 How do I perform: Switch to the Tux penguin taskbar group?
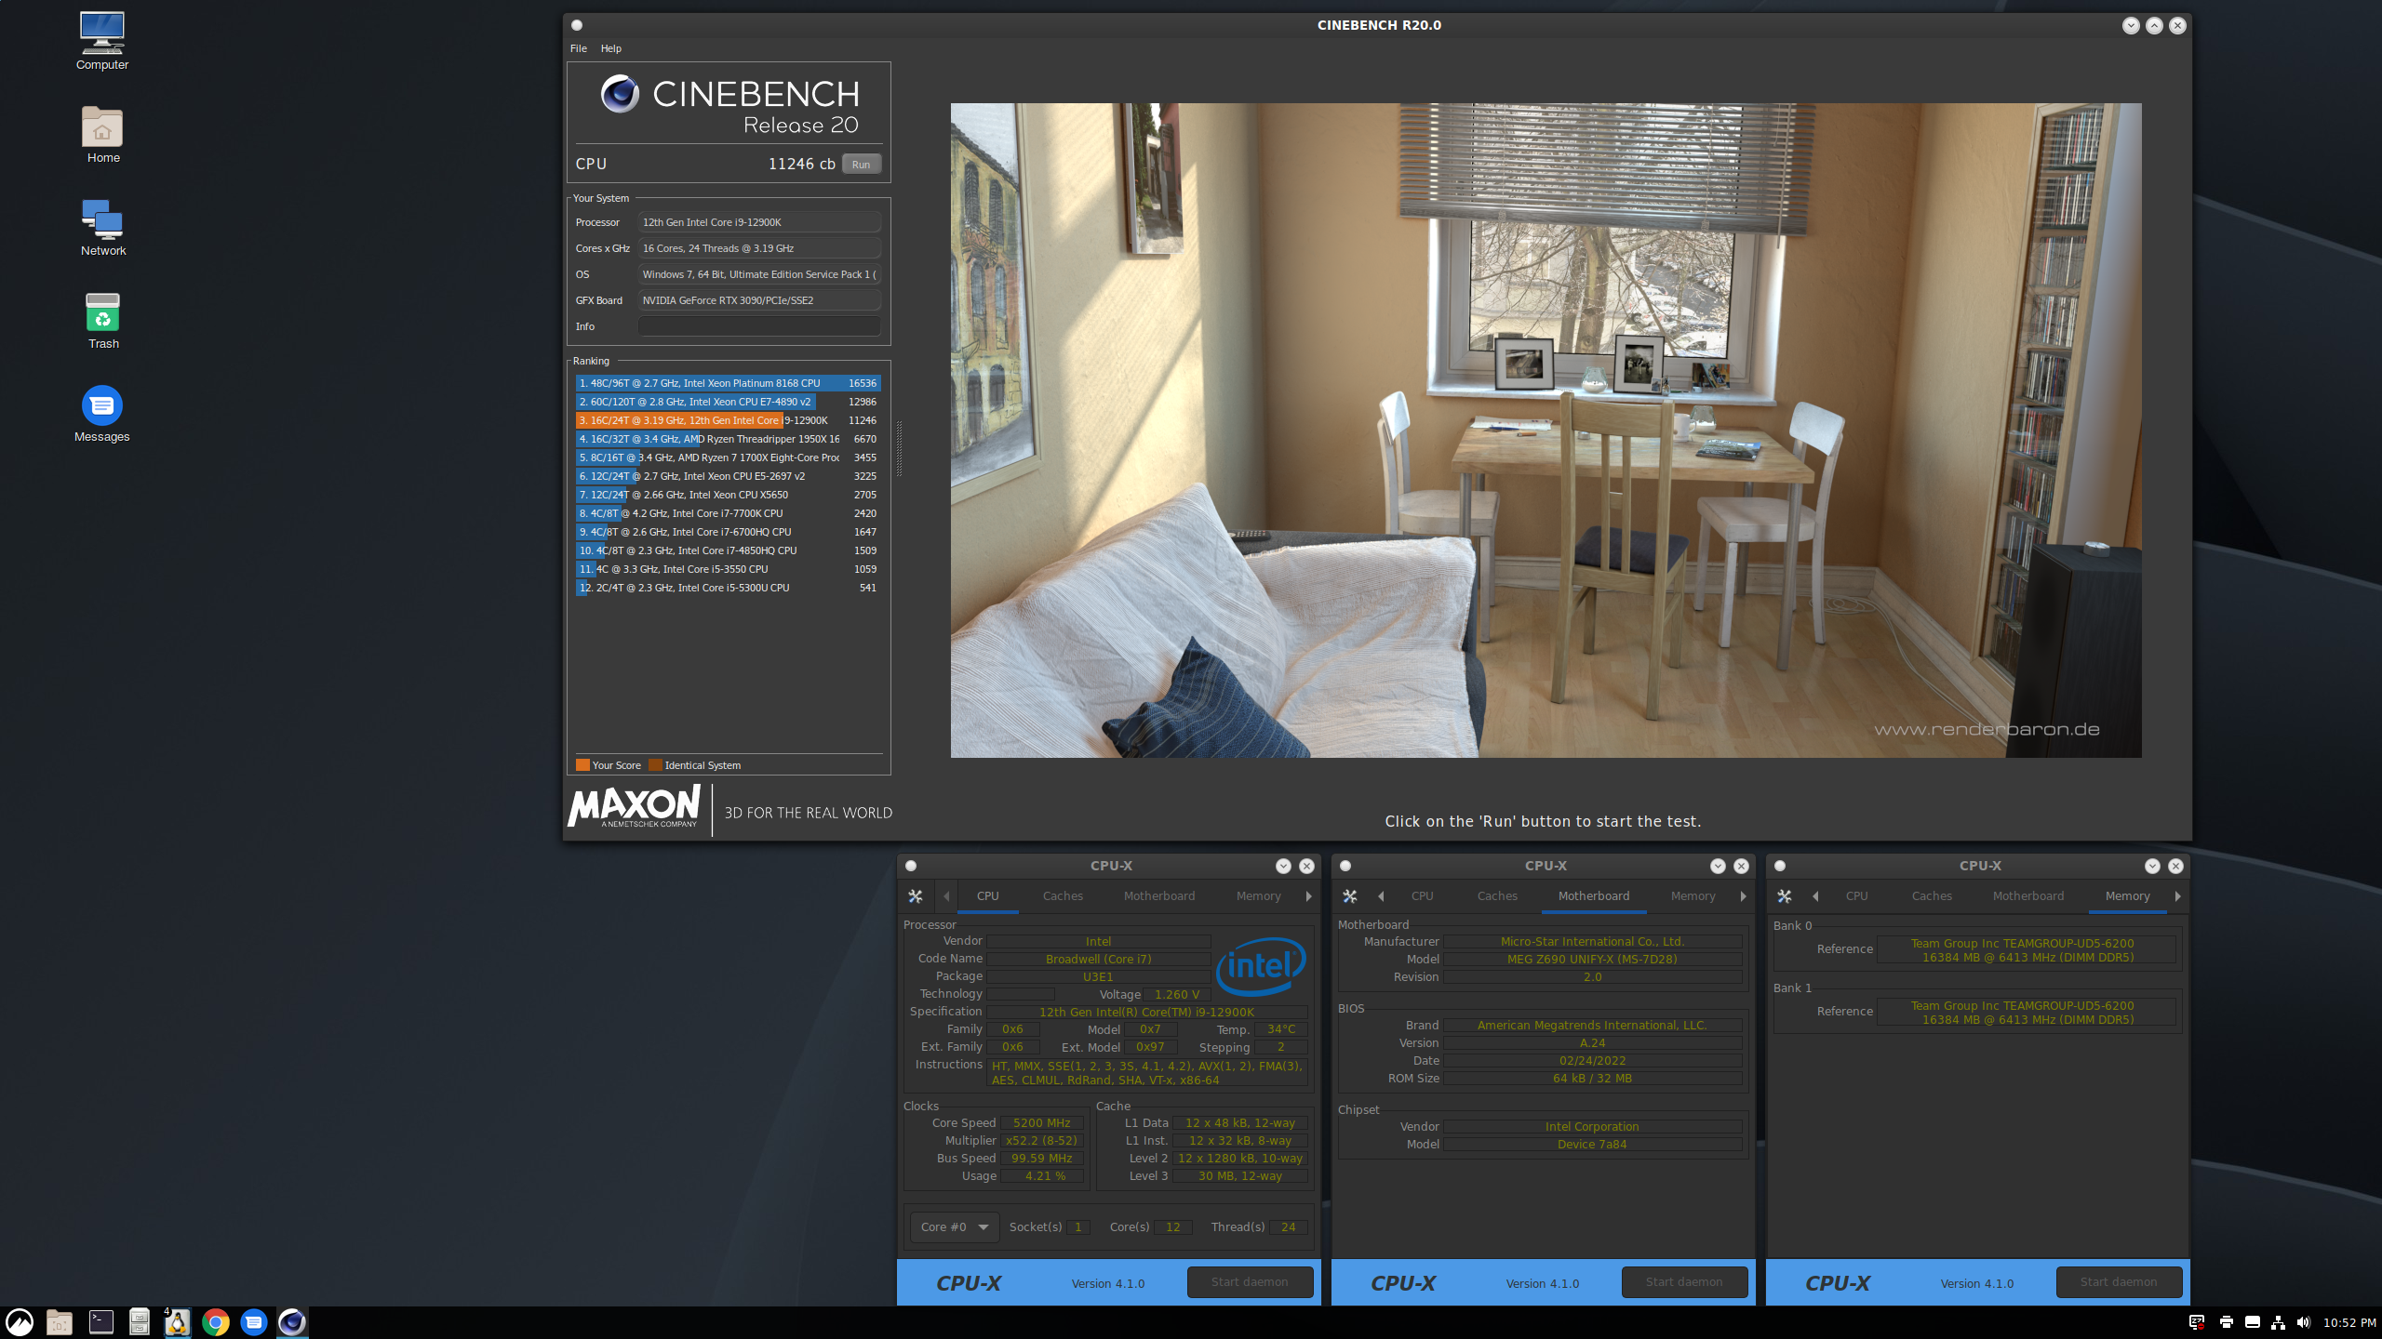(x=177, y=1322)
